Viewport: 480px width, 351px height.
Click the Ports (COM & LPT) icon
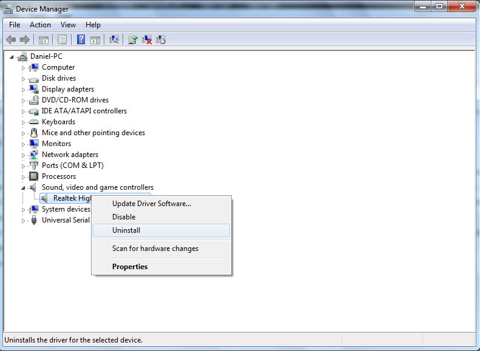click(34, 165)
